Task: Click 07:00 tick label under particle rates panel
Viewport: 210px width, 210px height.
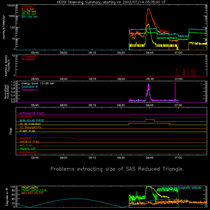Action: [179, 79]
